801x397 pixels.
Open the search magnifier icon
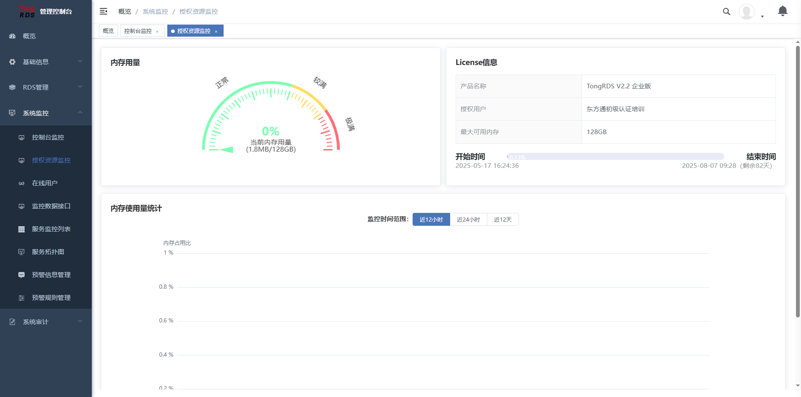tap(726, 12)
